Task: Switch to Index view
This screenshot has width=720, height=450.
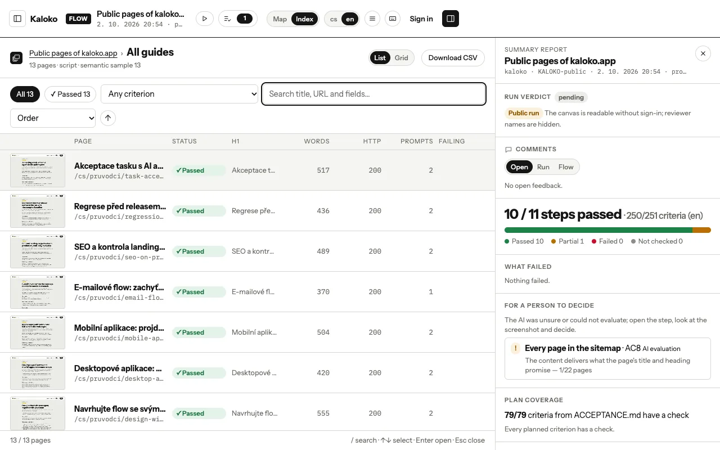Action: pos(304,19)
